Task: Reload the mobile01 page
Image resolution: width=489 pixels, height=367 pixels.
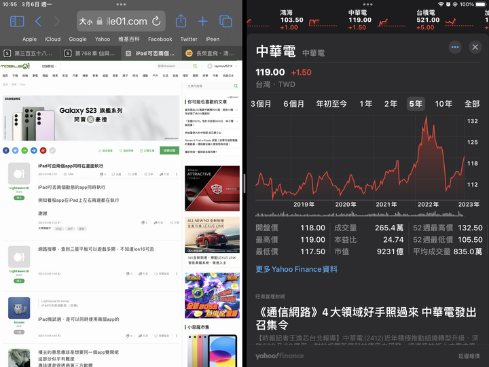Action: [x=156, y=21]
